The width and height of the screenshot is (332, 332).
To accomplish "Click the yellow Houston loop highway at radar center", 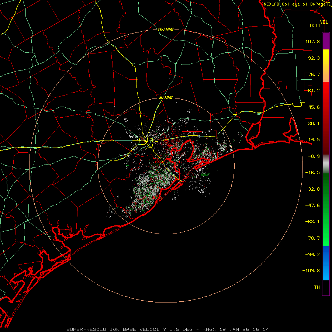I will point(146,143).
